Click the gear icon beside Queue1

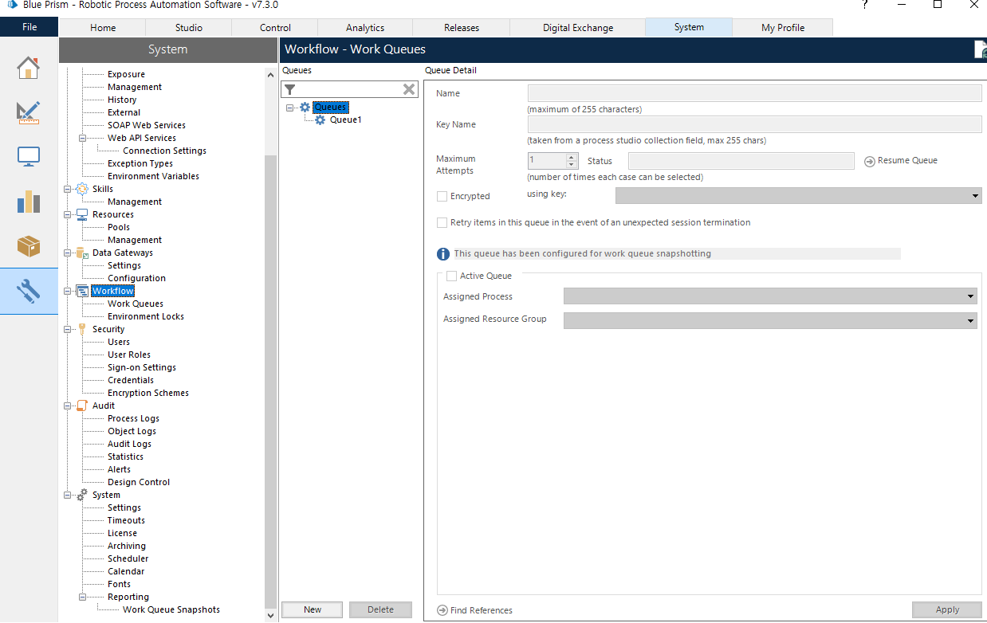coord(320,120)
